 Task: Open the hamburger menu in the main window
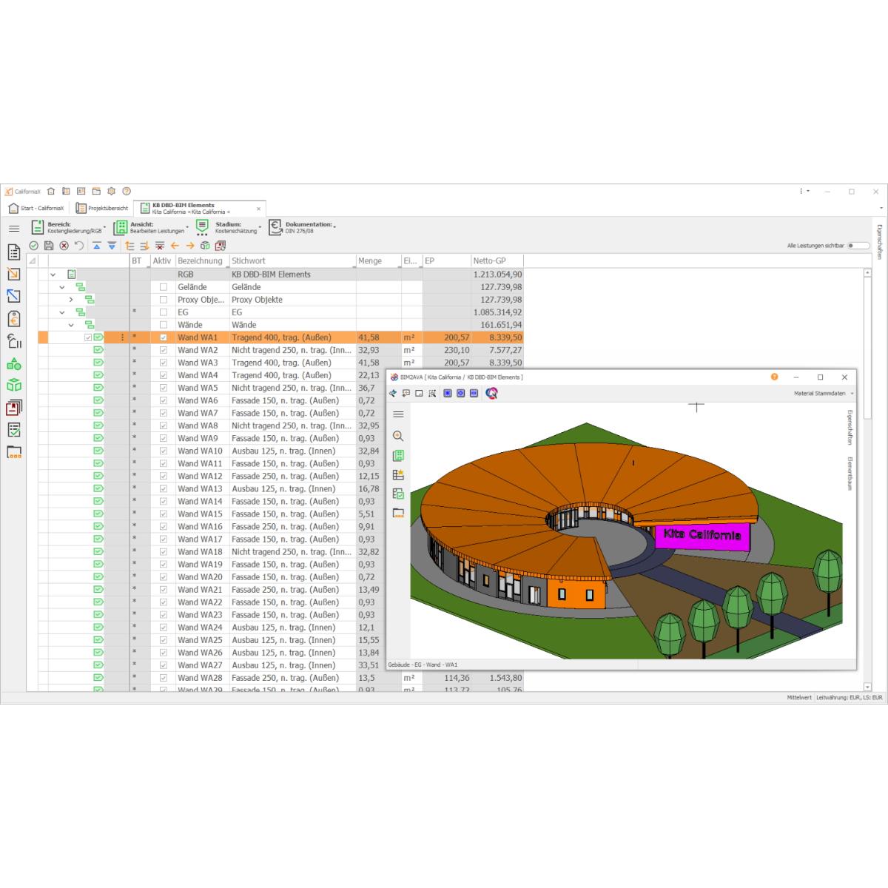pyautogui.click(x=14, y=229)
